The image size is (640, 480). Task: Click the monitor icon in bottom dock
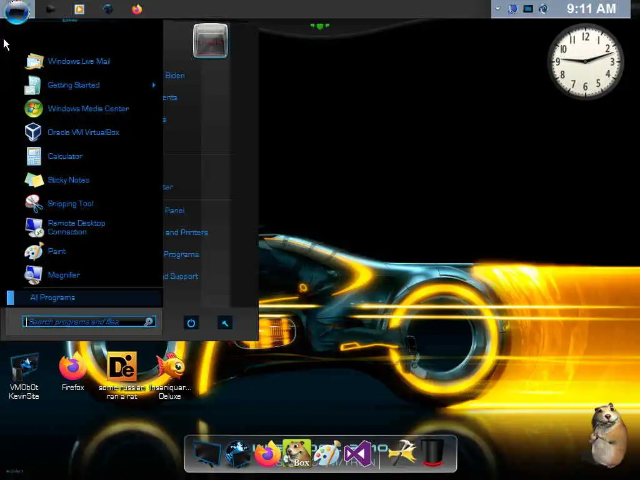(x=207, y=454)
